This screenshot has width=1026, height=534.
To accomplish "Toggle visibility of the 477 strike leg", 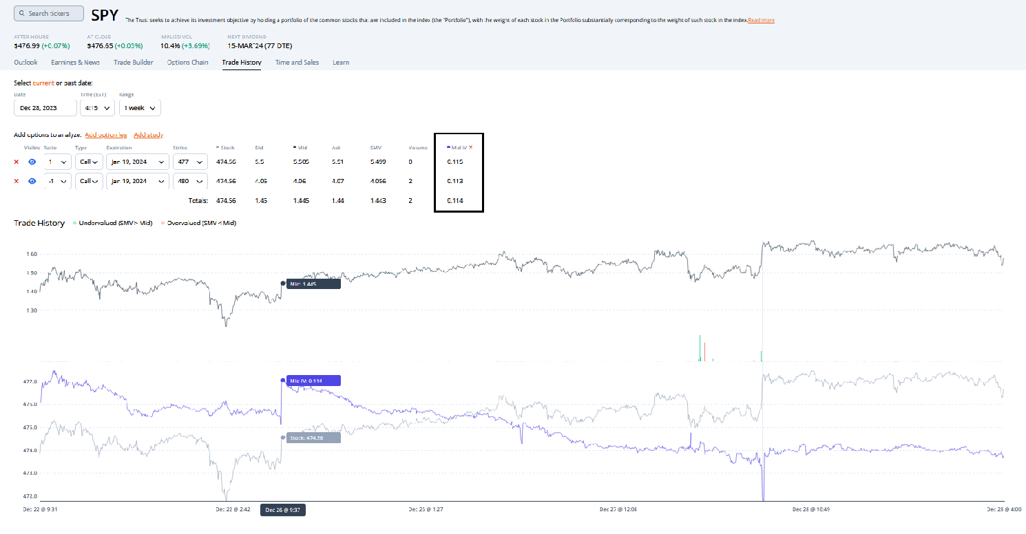I will pyautogui.click(x=32, y=162).
